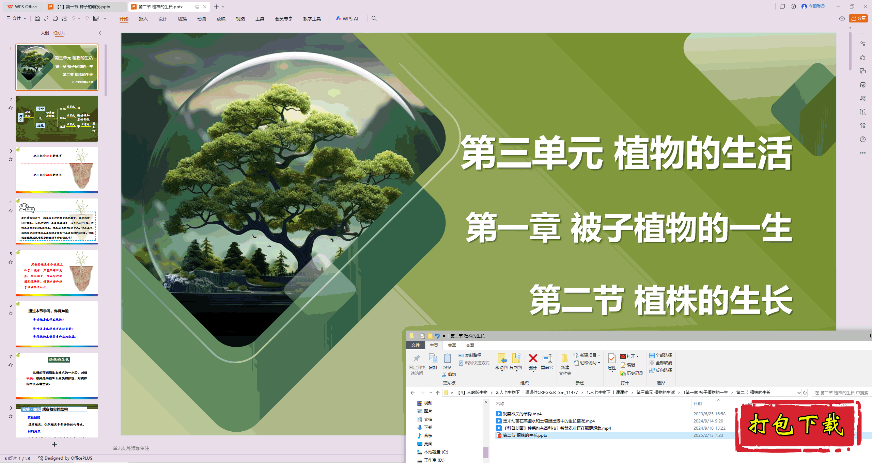Toggle the star marker on slide 4

coord(11,211)
